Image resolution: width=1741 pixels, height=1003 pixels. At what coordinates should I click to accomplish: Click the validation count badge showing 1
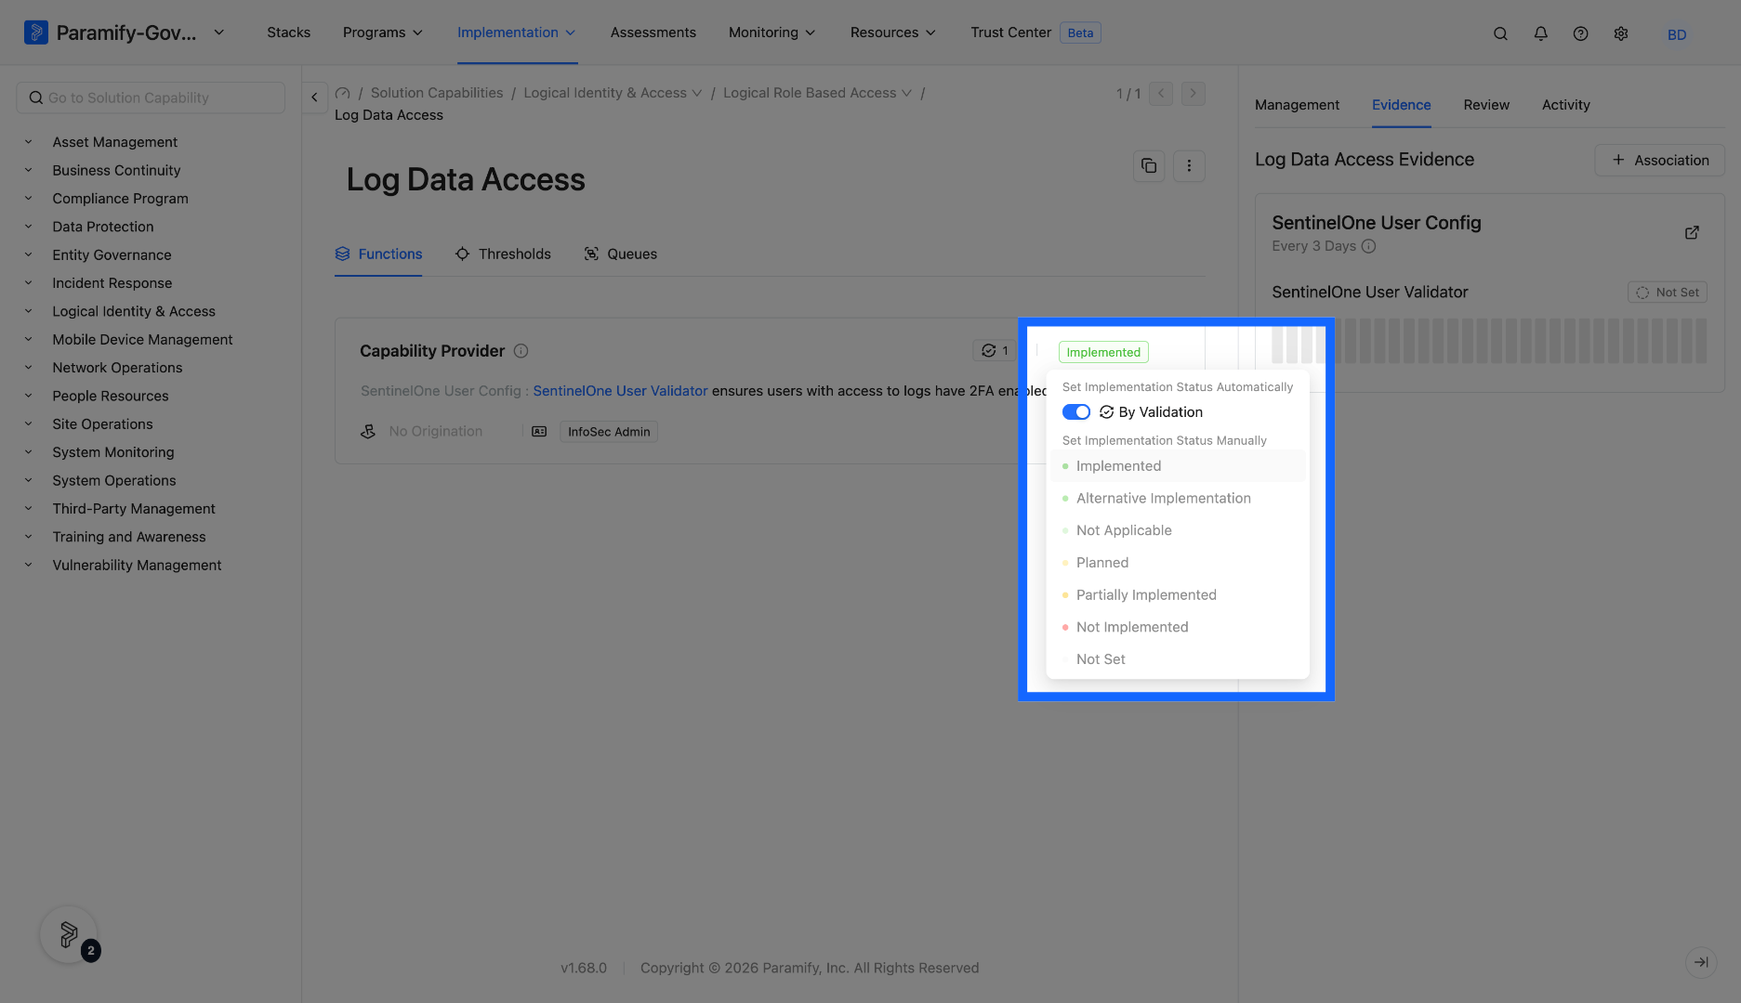[x=995, y=351]
